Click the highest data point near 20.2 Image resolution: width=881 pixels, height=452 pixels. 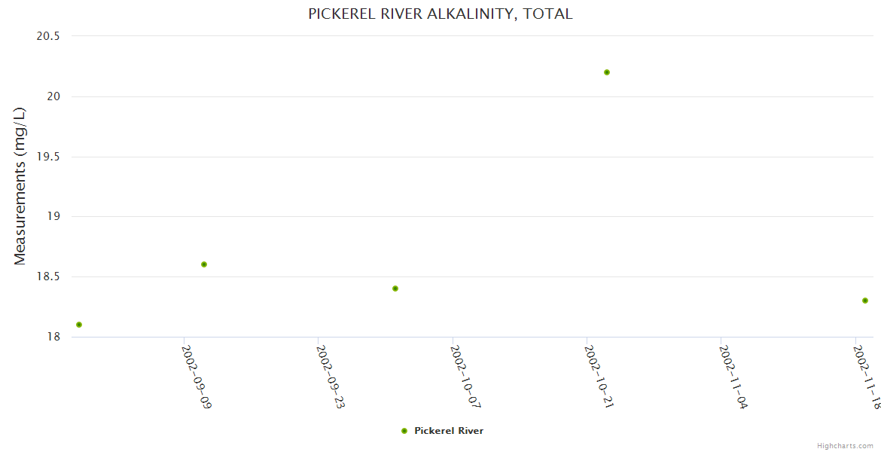pyautogui.click(x=607, y=72)
